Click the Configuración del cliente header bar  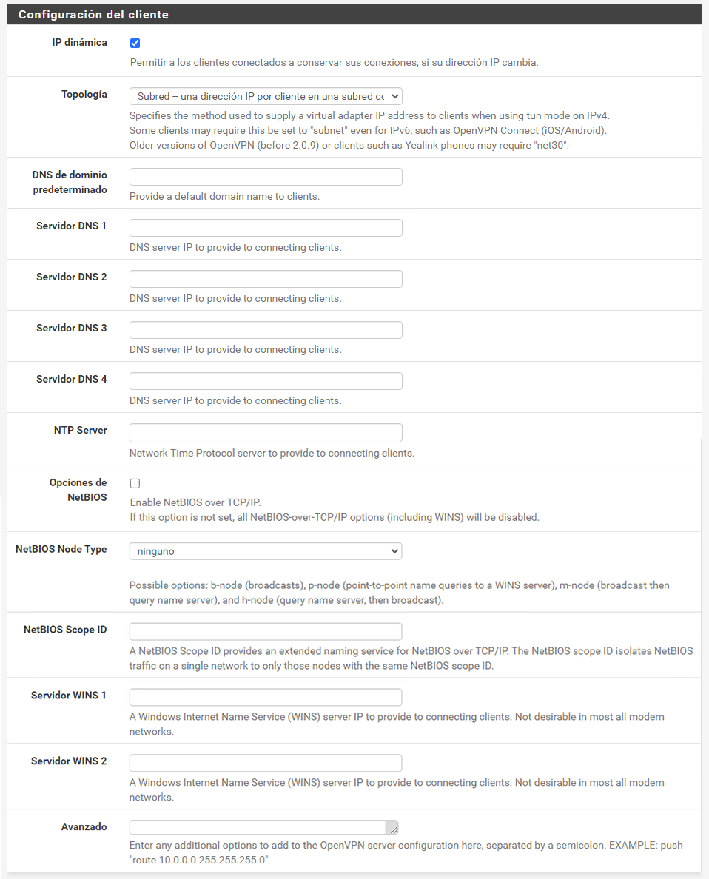(x=354, y=14)
